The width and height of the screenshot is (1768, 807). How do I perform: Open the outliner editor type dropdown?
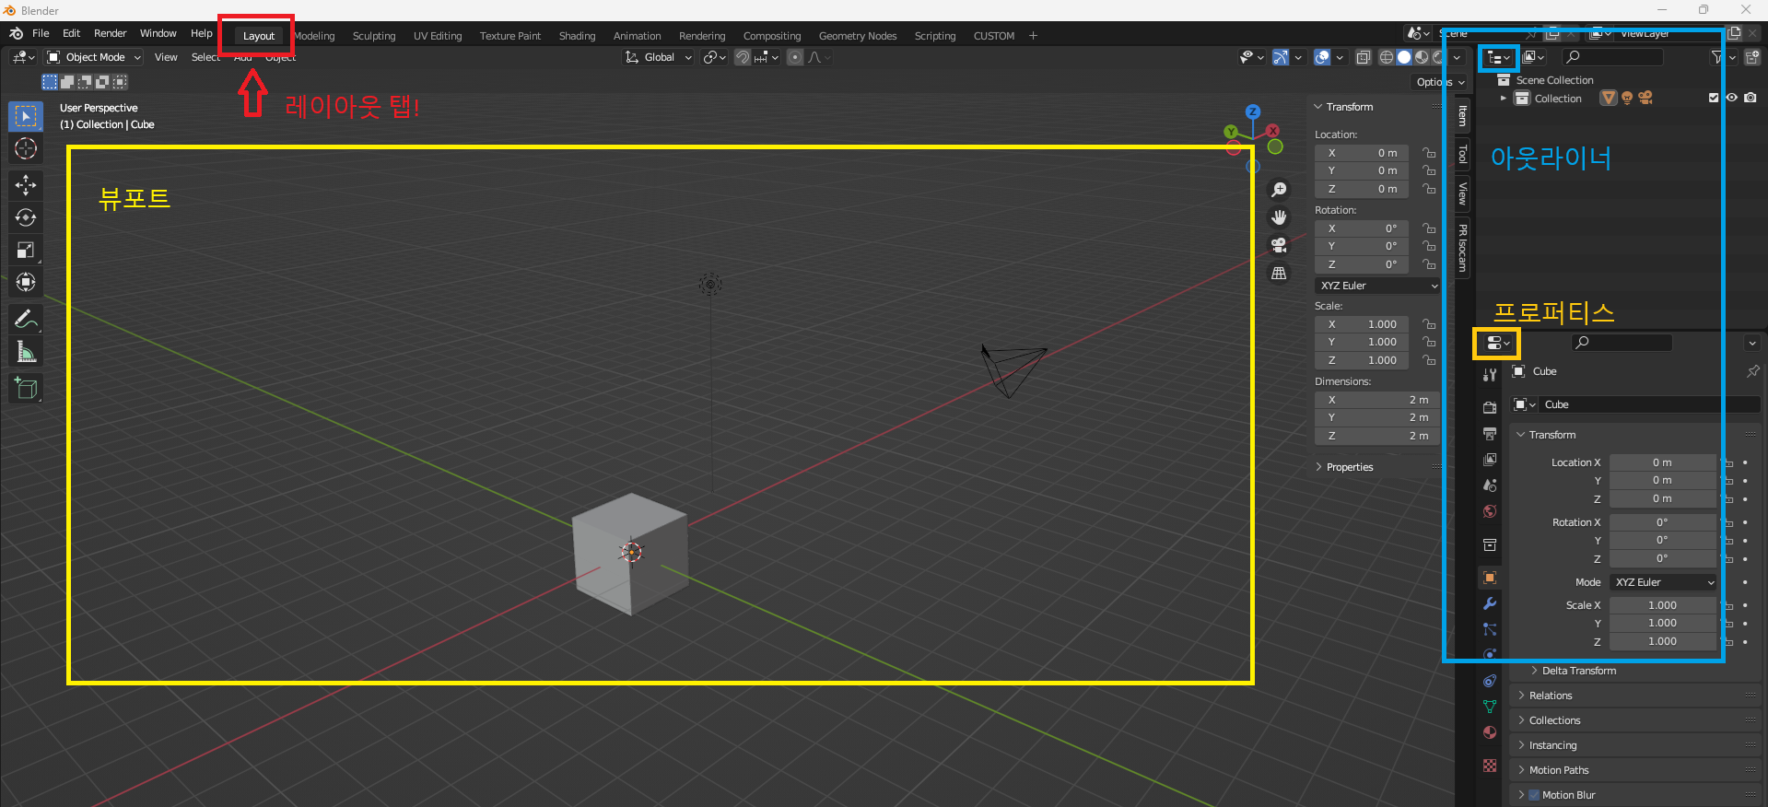pyautogui.click(x=1499, y=58)
